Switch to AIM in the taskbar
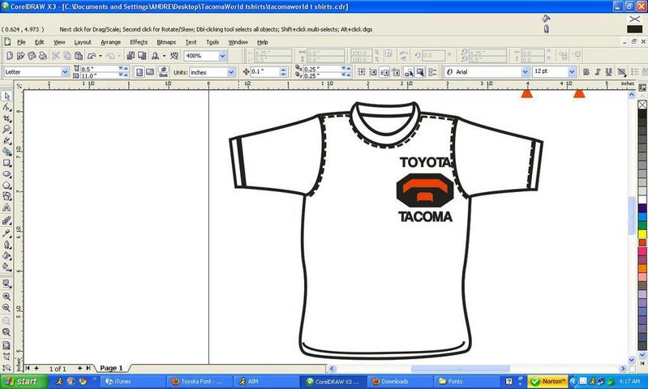The width and height of the screenshot is (648, 389). coord(265,382)
